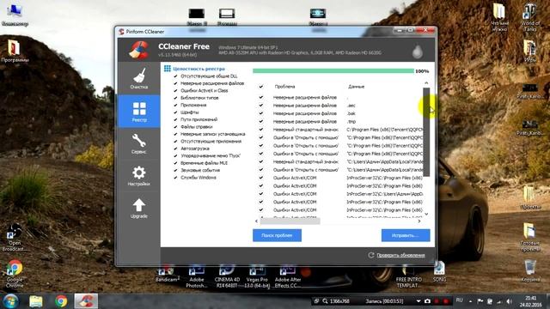Image resolution: width=550 pixels, height=309 pixels.
Task: Toggle Ошибки ActiveX и Class checkbox
Action: click(175, 91)
